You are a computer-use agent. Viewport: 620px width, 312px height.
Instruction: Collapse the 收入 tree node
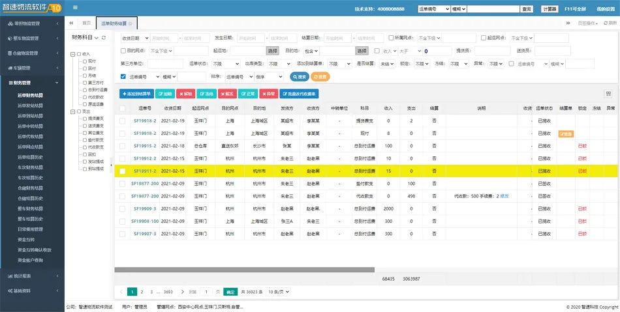coord(72,54)
